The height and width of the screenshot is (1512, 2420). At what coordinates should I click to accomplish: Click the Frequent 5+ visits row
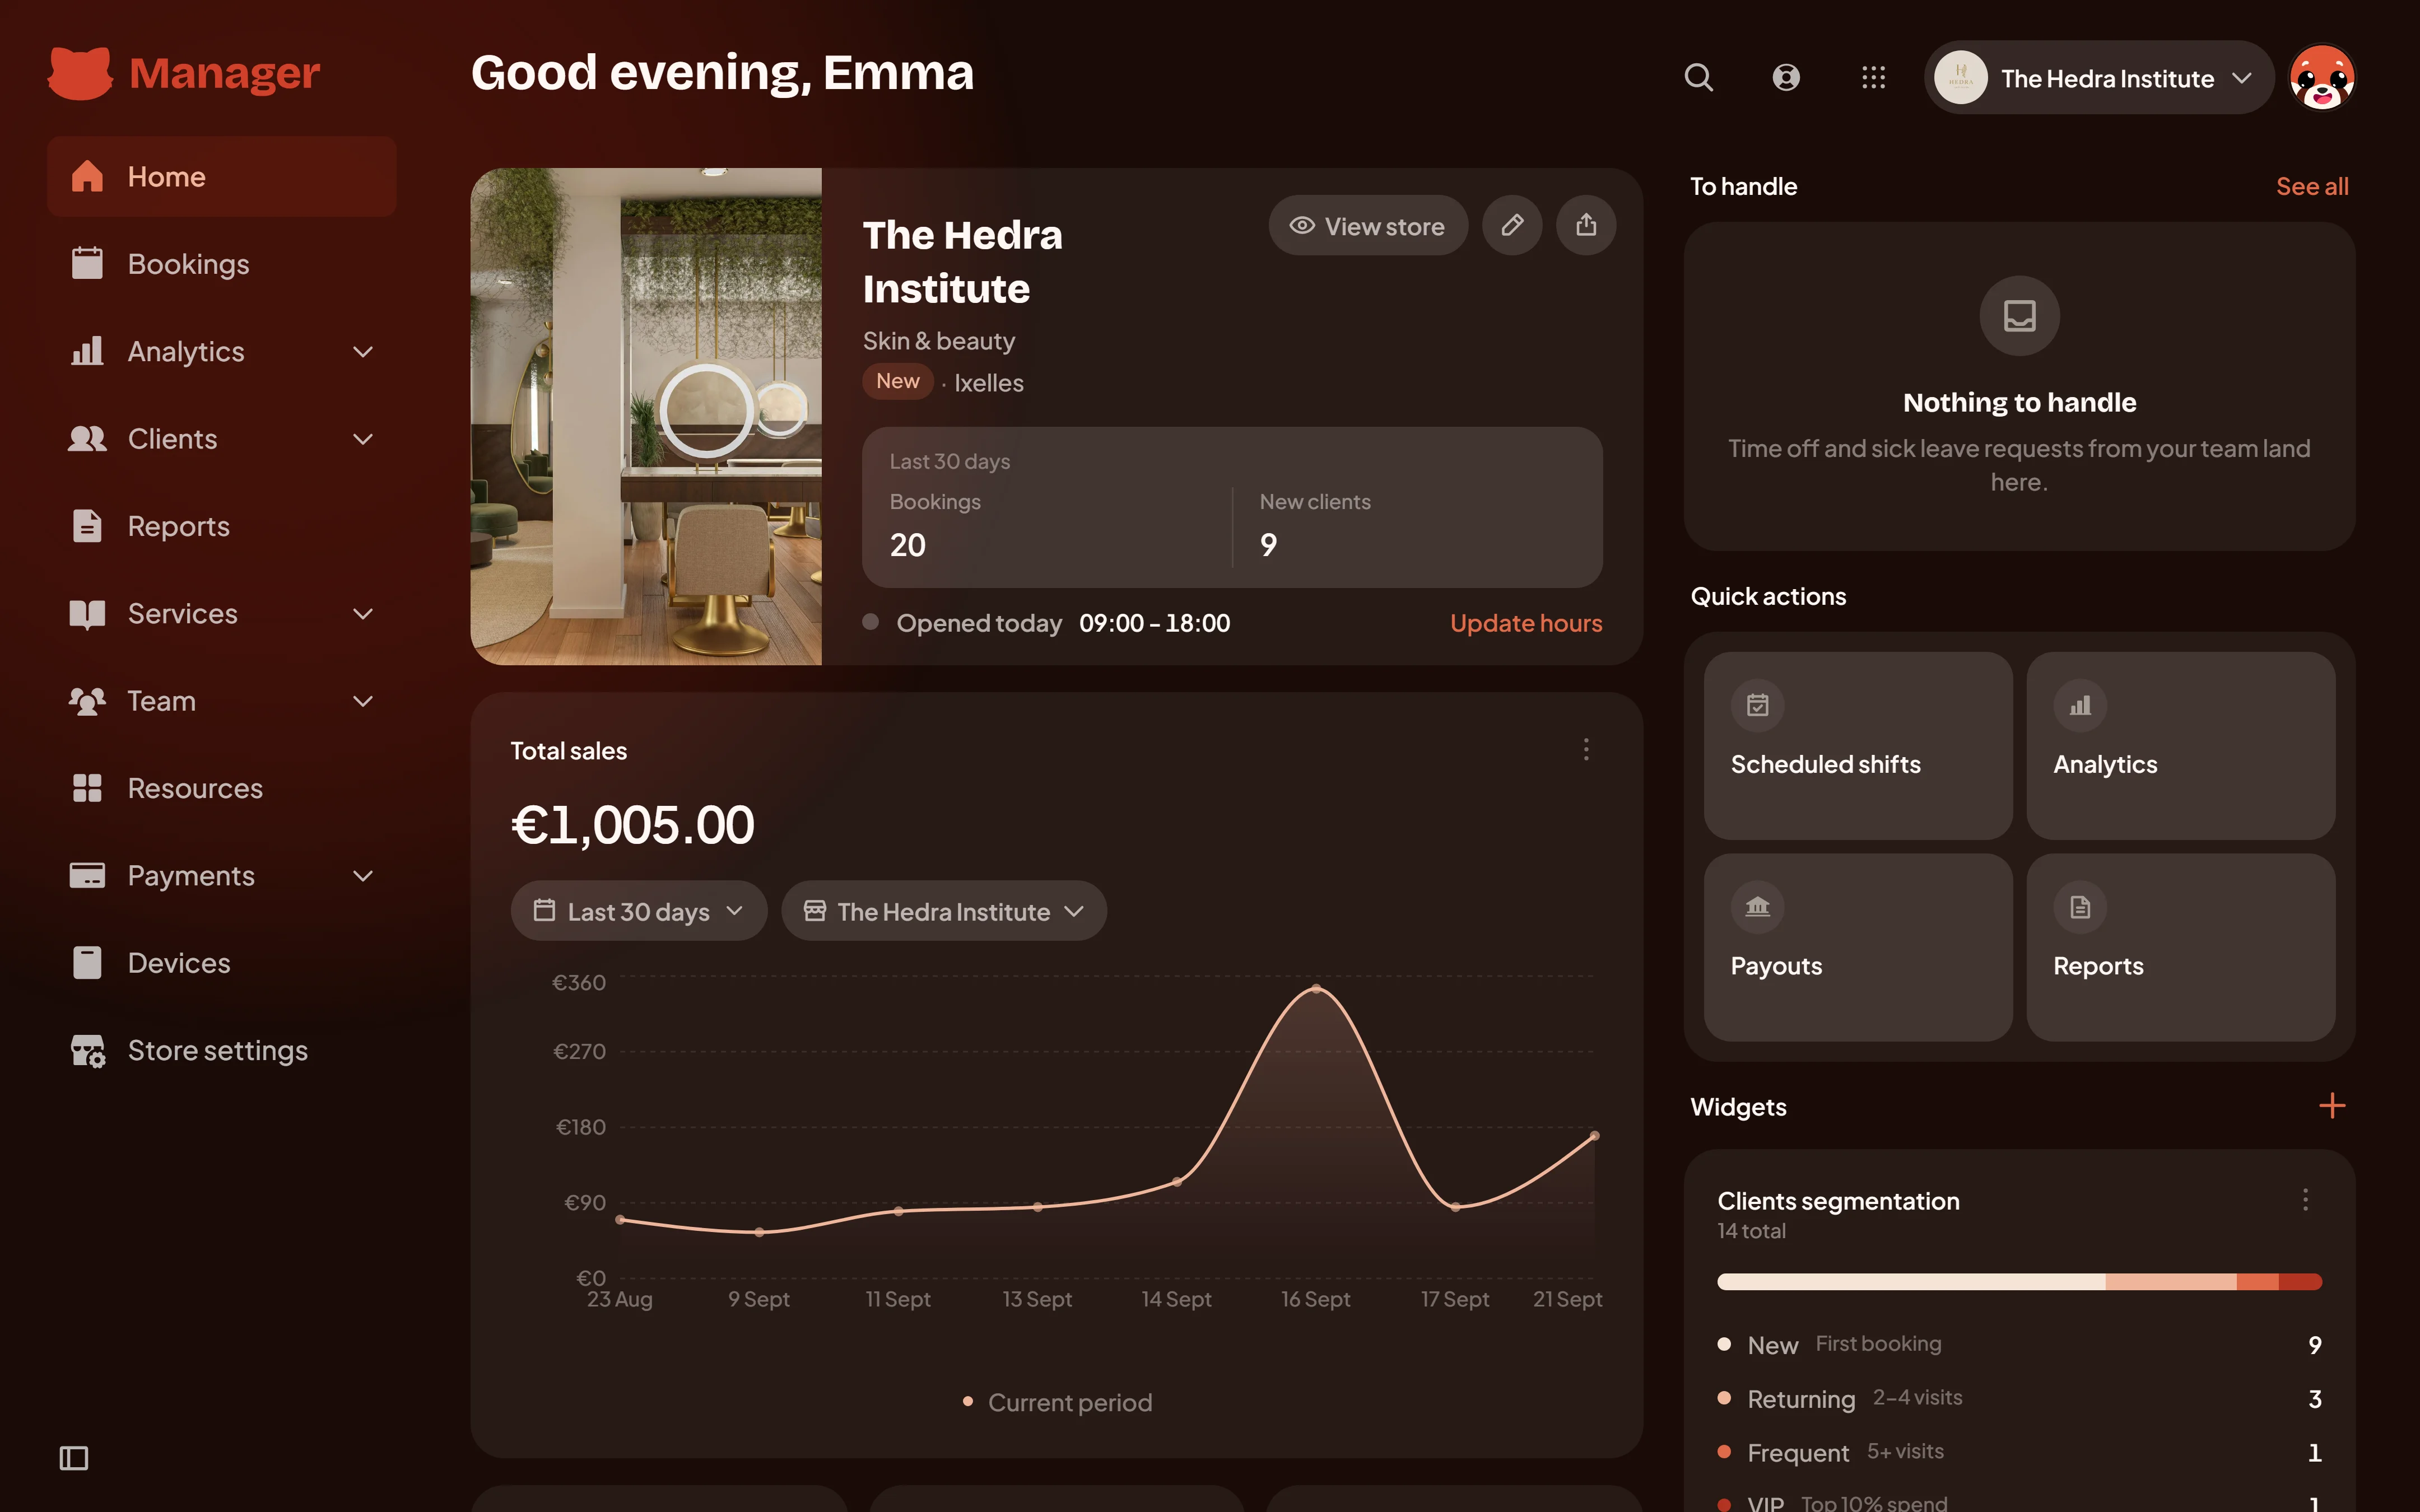pos(2019,1452)
